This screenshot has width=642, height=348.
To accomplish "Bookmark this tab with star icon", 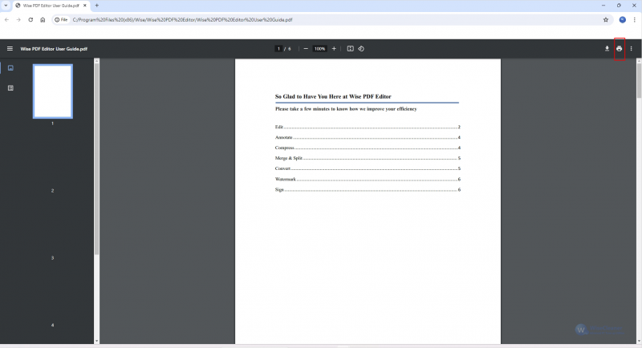I will (606, 19).
